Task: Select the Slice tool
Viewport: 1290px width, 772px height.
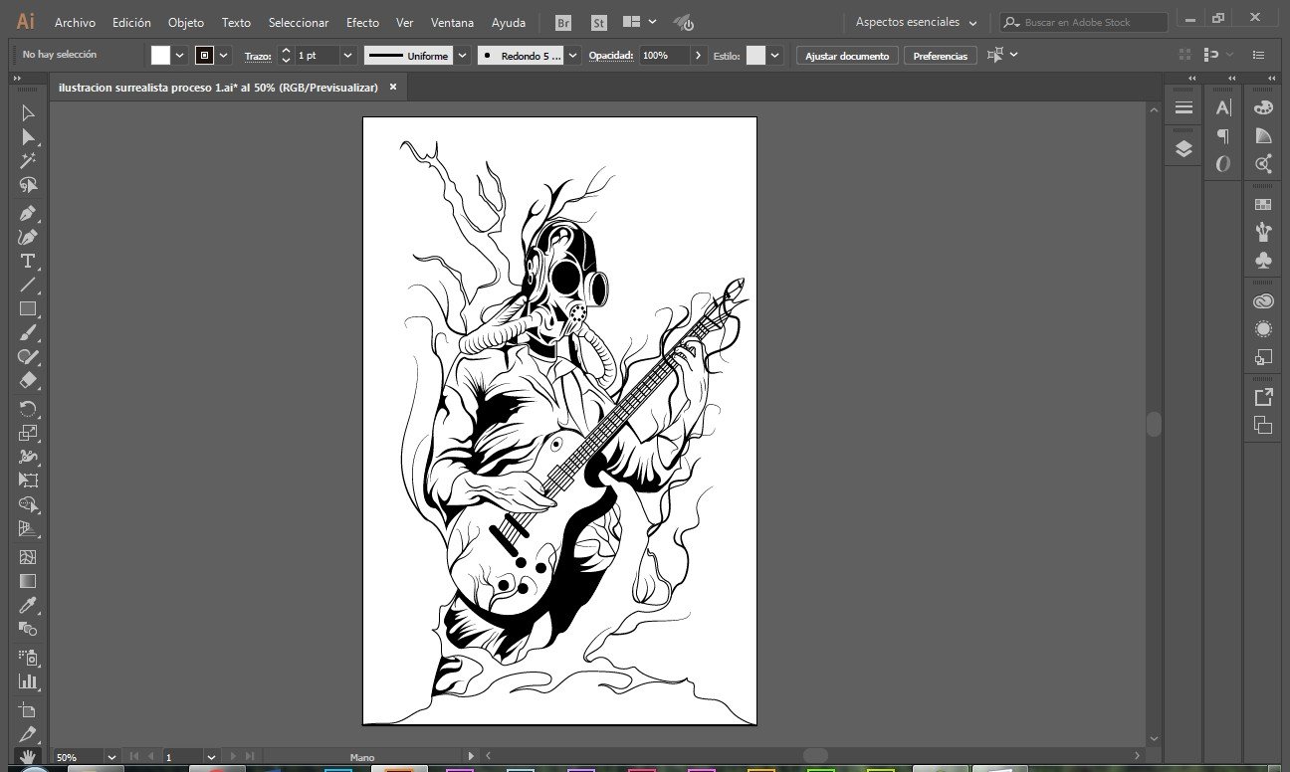Action: [x=28, y=734]
